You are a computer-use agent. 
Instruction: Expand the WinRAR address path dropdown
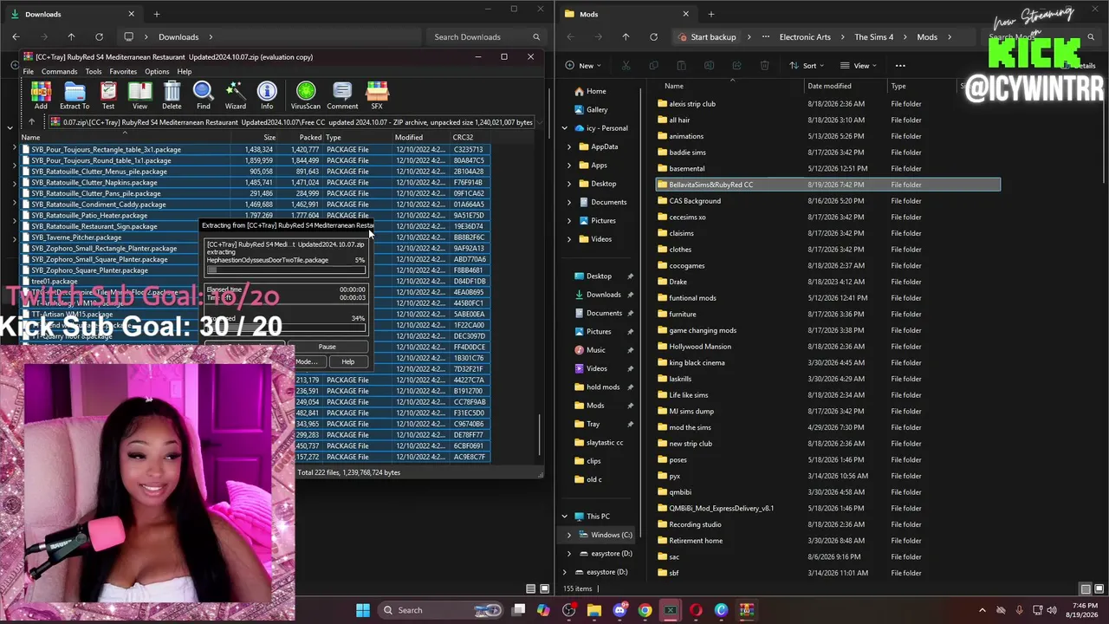coord(539,122)
